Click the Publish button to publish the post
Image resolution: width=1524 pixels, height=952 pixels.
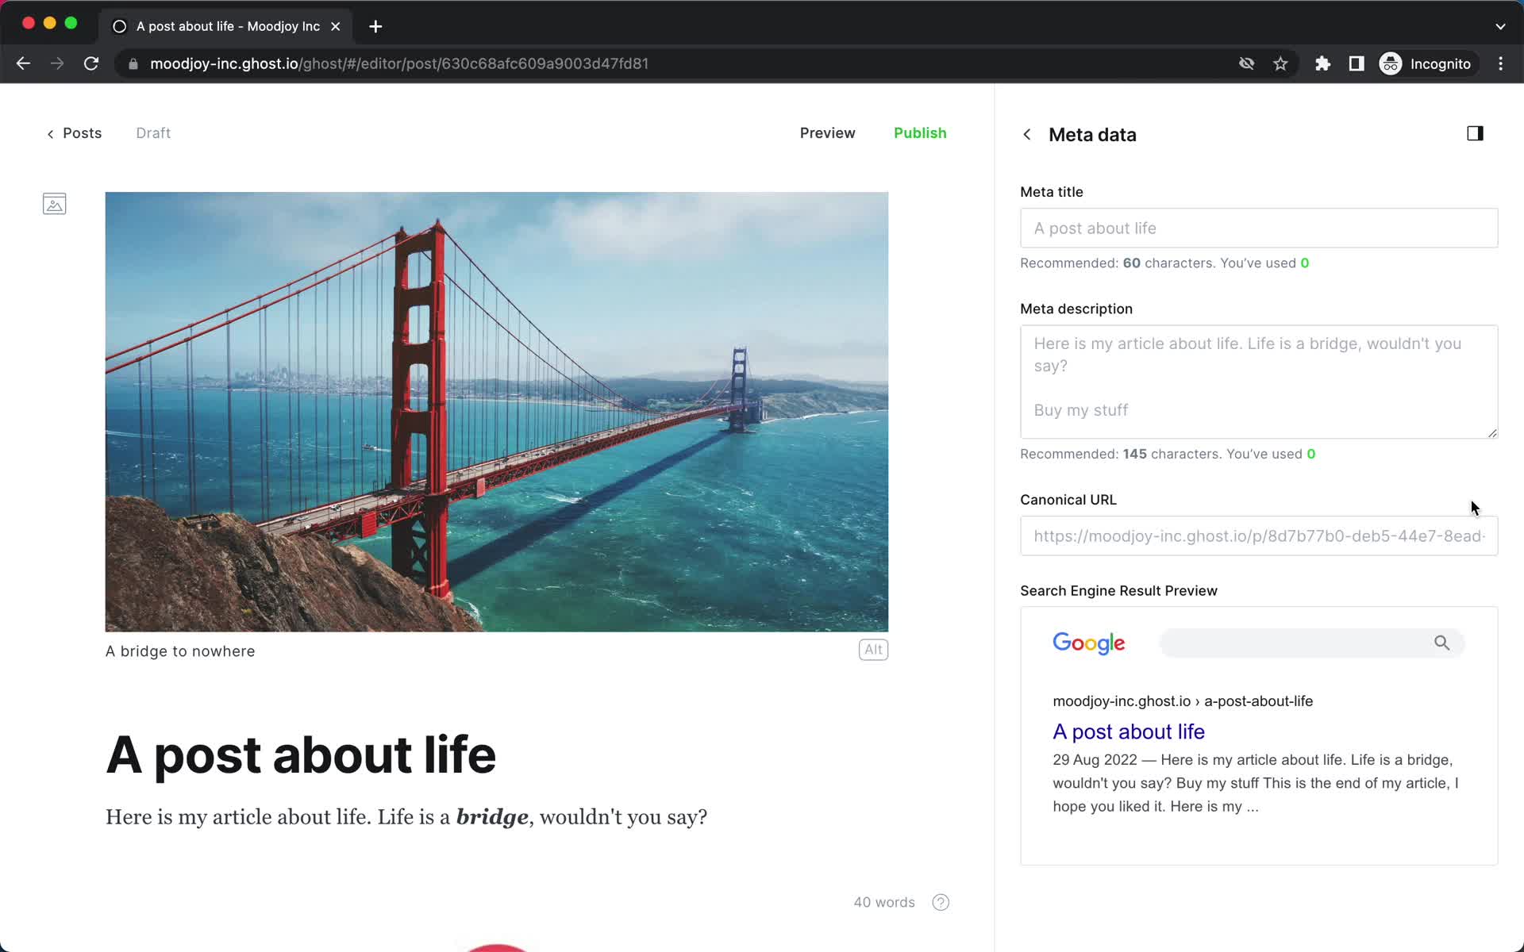point(919,132)
